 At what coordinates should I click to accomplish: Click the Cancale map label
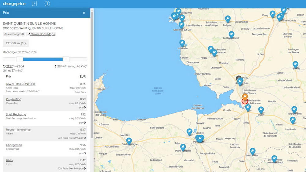[x=102, y=89]
